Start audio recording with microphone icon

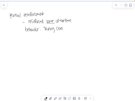(79, 98)
